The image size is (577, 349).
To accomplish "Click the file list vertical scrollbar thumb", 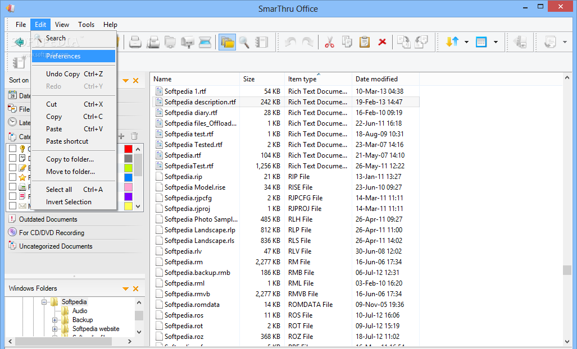I will pyautogui.click(x=567, y=270).
